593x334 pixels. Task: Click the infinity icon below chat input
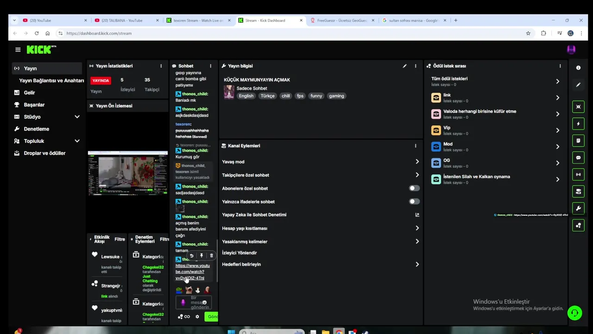pos(187,317)
